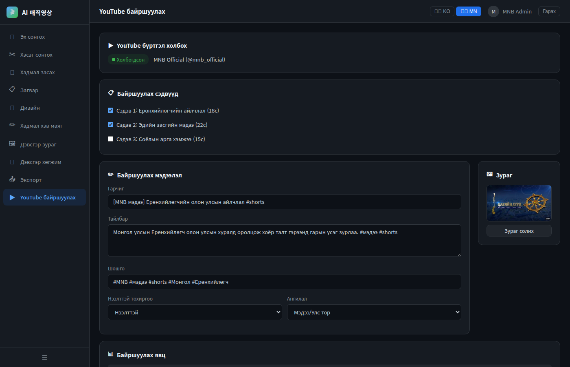Click the YouTube байршуулах page title
570x367 pixels.
pos(132,11)
